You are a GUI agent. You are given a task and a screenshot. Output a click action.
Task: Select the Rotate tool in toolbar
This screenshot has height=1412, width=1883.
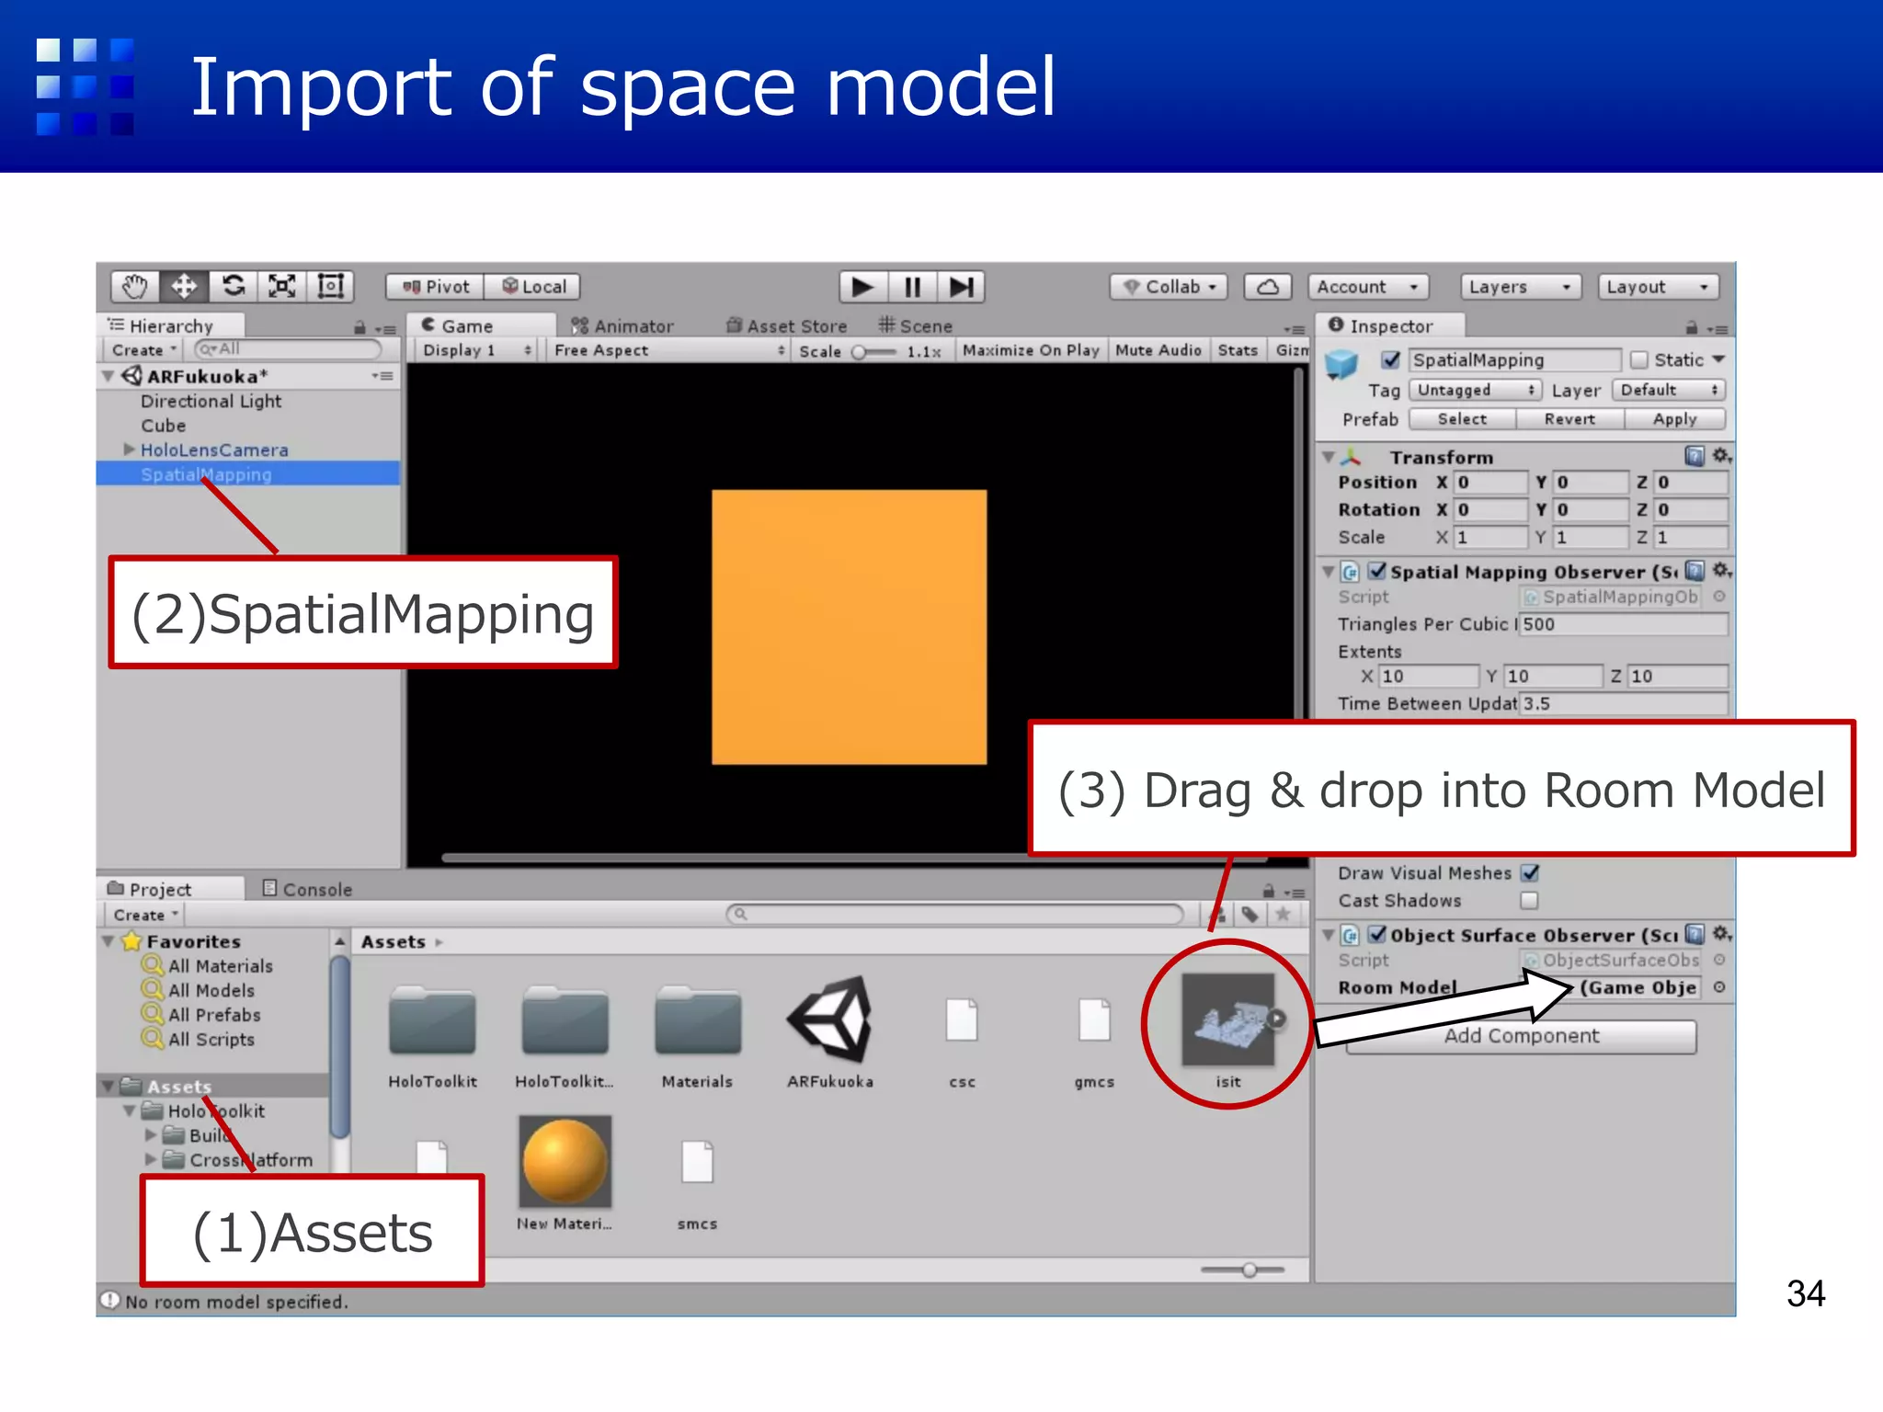point(234,287)
